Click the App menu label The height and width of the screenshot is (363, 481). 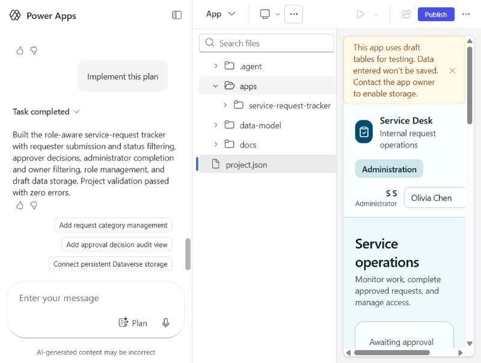tap(213, 14)
